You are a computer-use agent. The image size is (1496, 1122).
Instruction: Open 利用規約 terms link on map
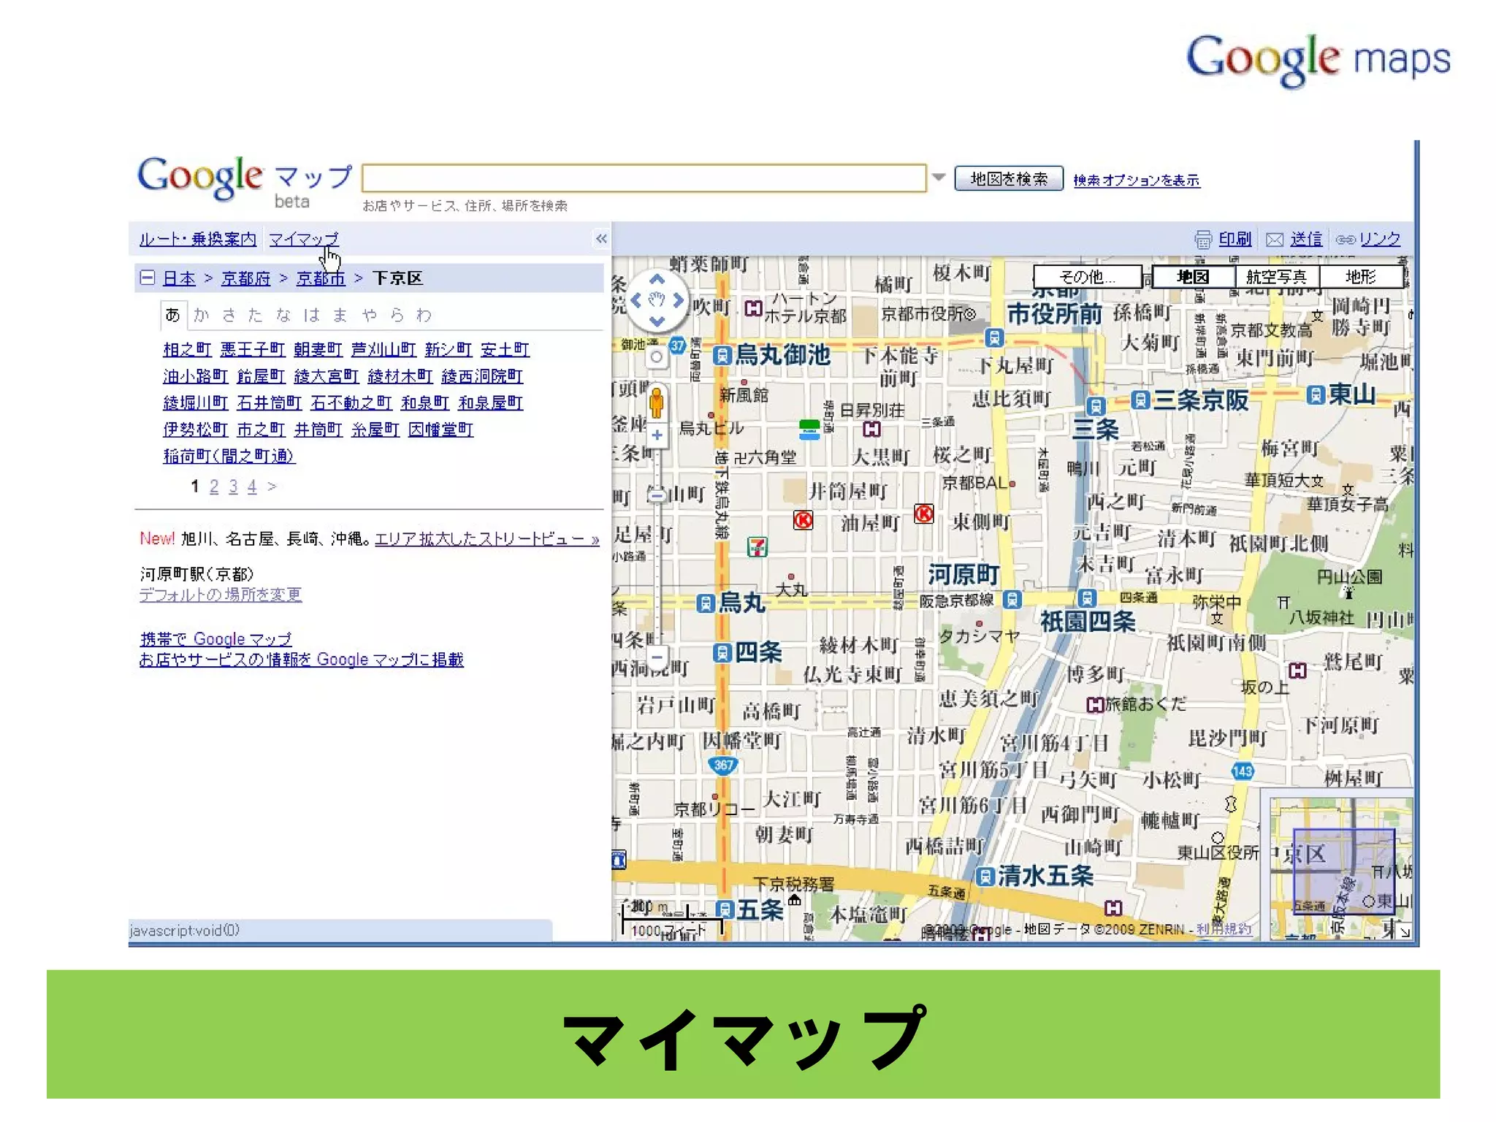click(x=1224, y=929)
